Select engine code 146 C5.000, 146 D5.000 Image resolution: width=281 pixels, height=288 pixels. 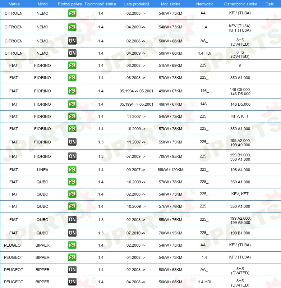(x=240, y=92)
